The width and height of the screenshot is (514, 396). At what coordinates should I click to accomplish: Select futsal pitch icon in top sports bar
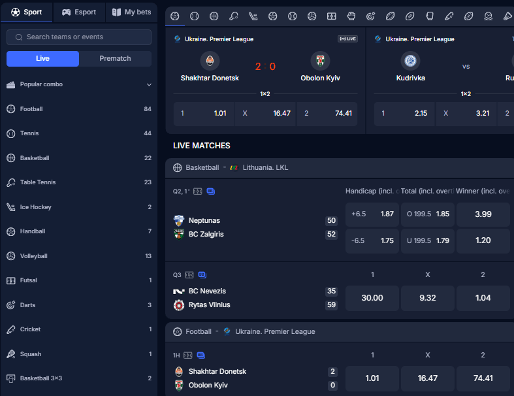[x=331, y=16]
